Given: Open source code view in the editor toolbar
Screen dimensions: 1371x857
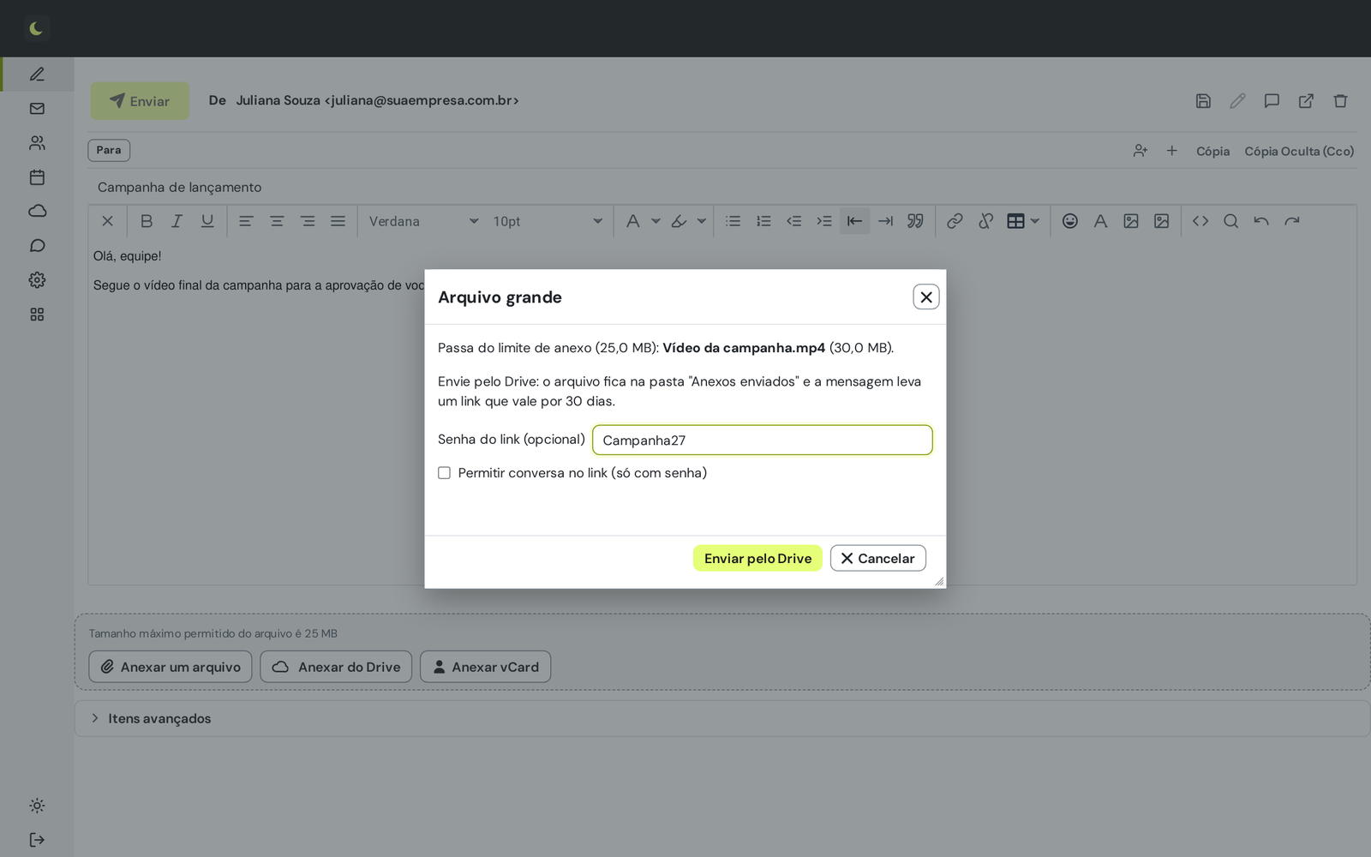Looking at the screenshot, I should [1200, 221].
